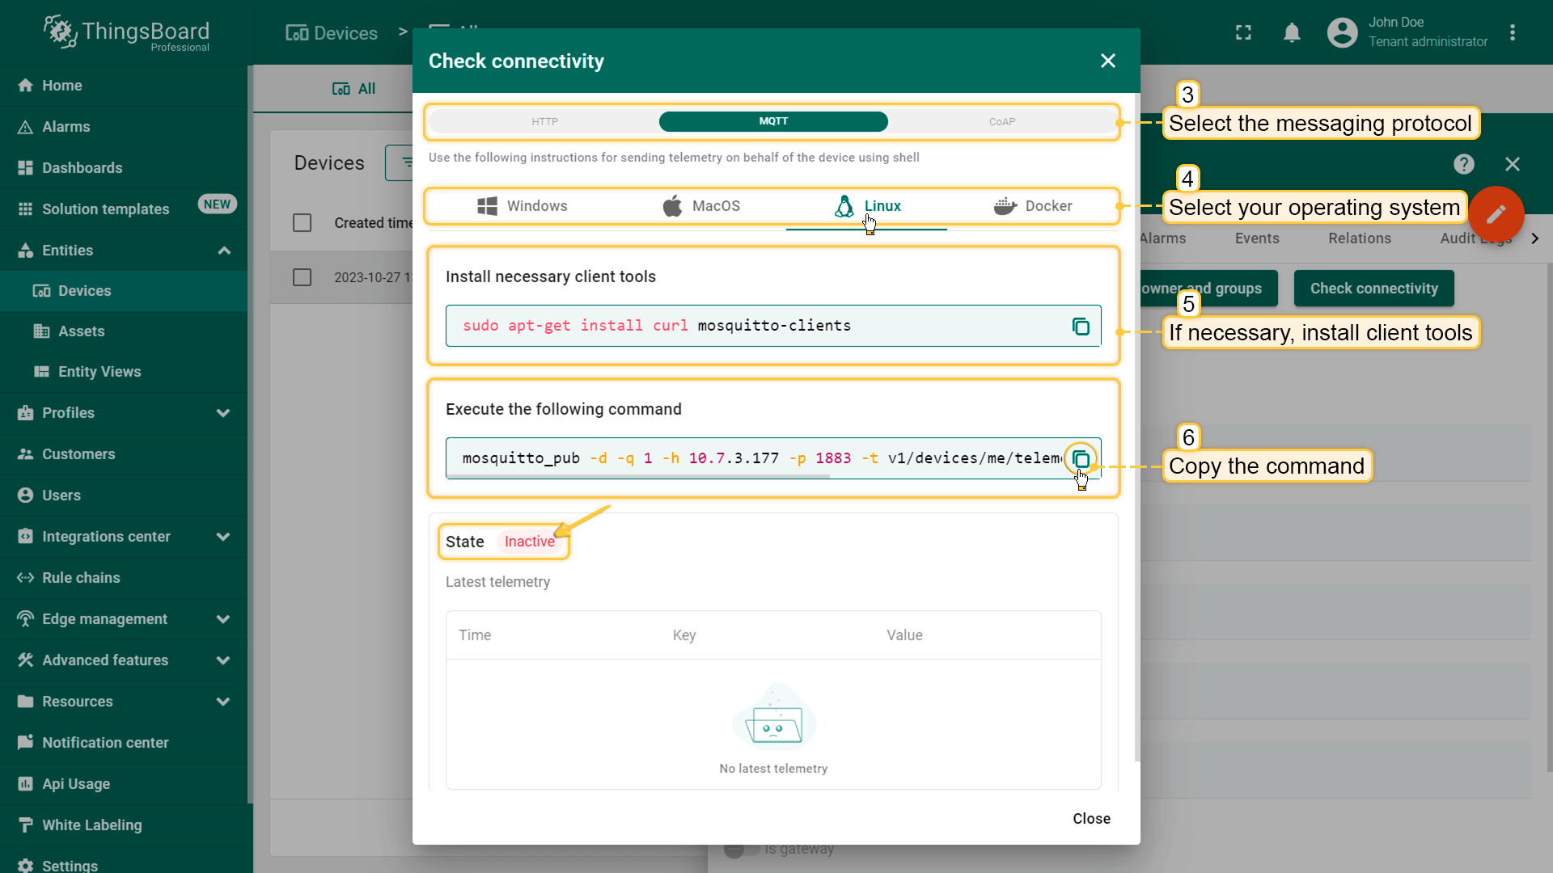Switch to the Docker tab

pyautogui.click(x=1033, y=206)
